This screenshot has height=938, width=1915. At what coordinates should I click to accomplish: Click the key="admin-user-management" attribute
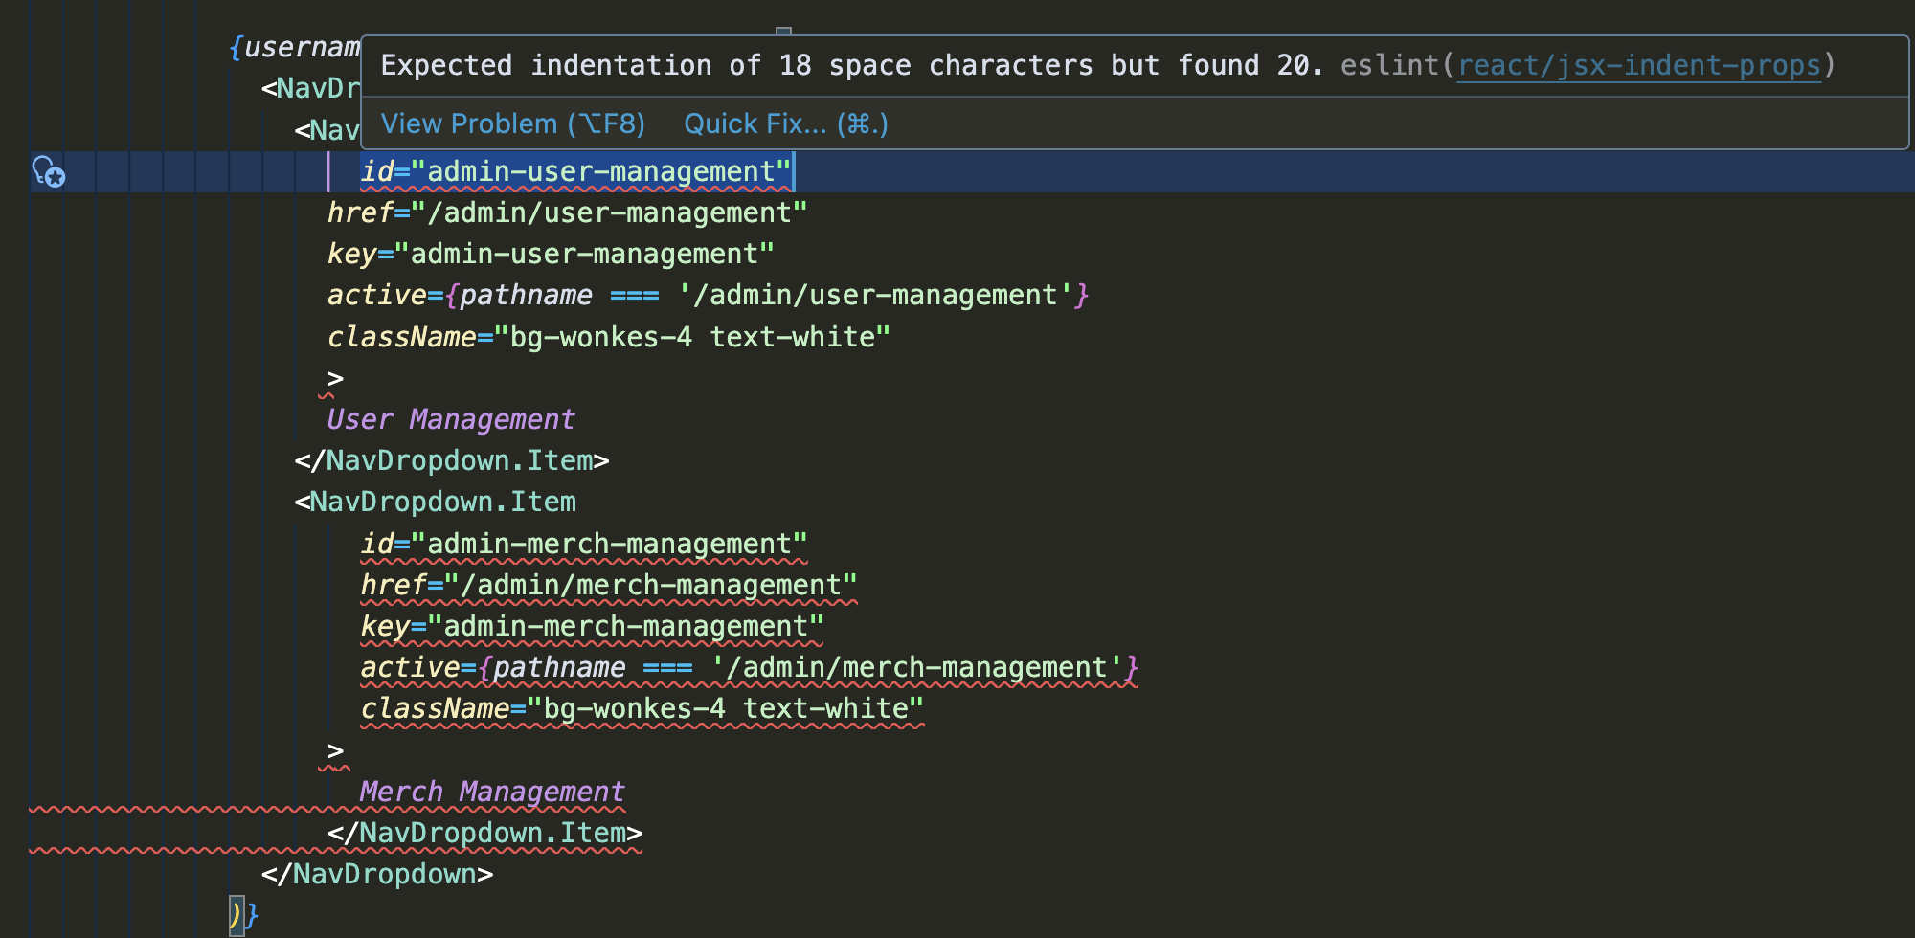[551, 254]
